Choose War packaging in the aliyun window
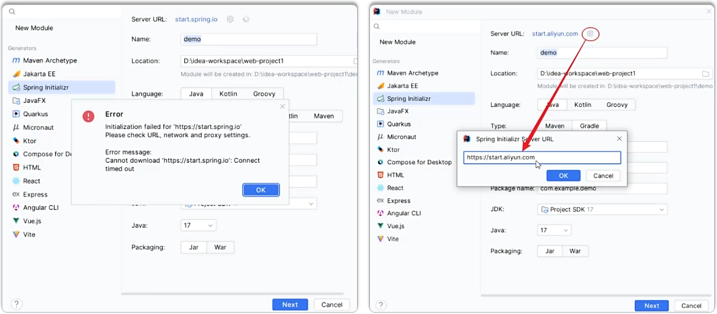717x314 pixels. 575,251
